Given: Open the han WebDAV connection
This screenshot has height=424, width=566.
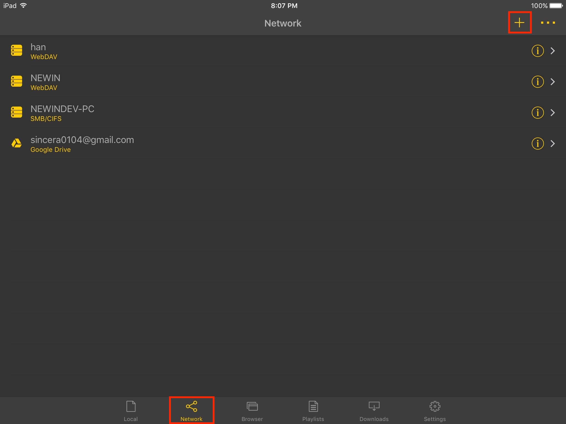Looking at the screenshot, I should point(283,51).
